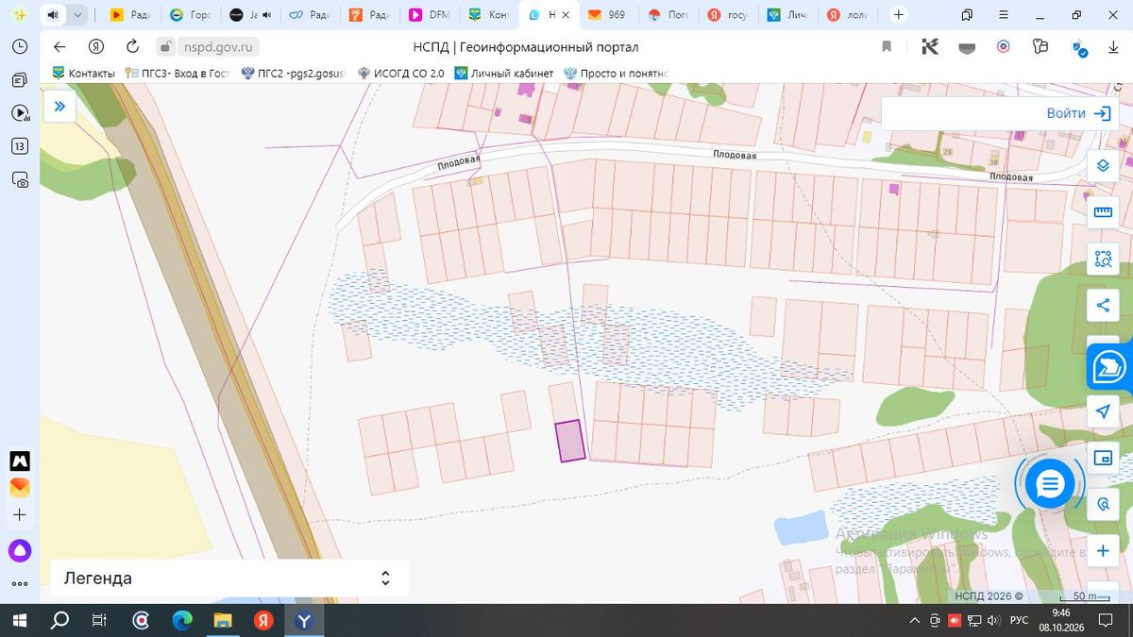This screenshot has height=637, width=1133.
Task: Open the Windows Start menu
Action: 19,620
